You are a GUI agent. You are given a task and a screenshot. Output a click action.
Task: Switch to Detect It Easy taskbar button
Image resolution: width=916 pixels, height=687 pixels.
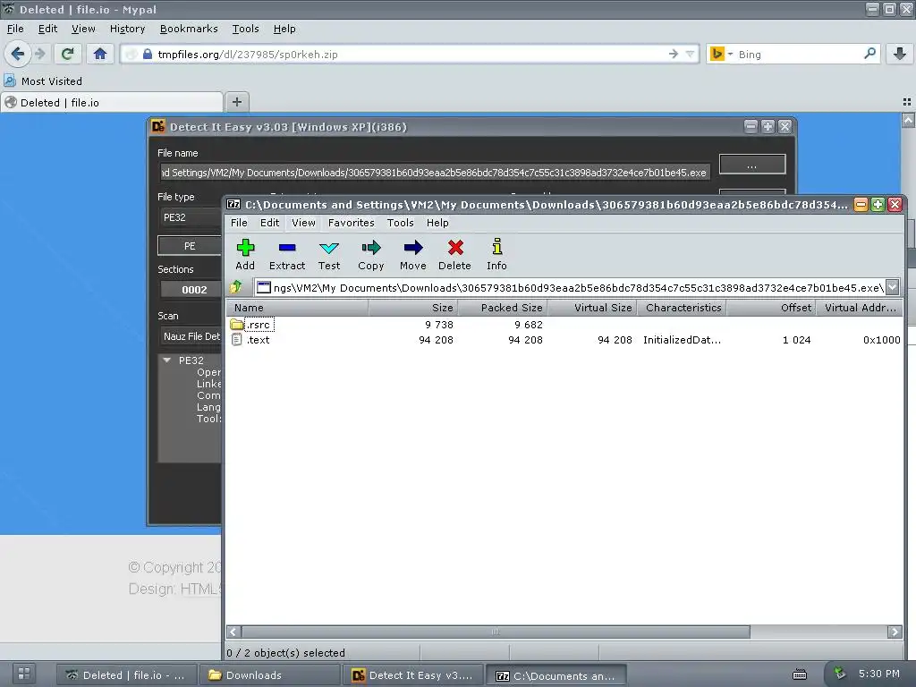pyautogui.click(x=413, y=674)
